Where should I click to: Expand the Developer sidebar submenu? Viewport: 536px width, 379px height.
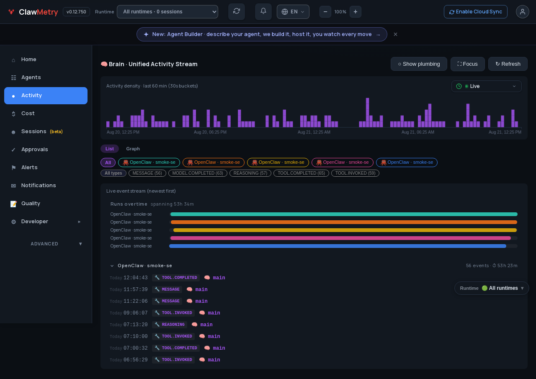(46, 222)
